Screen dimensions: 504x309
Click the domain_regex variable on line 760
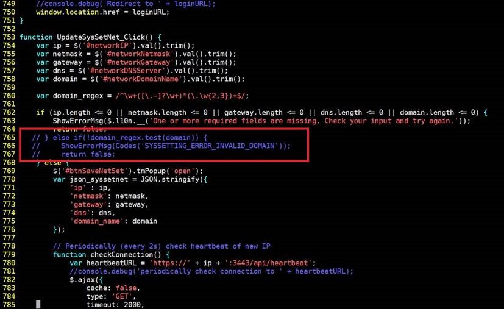78,96
